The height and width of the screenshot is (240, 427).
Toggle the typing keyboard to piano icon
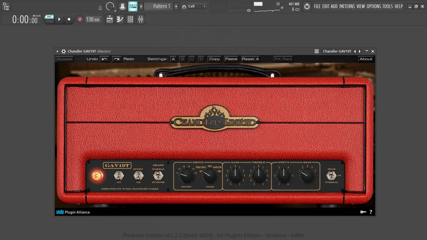point(133,6)
